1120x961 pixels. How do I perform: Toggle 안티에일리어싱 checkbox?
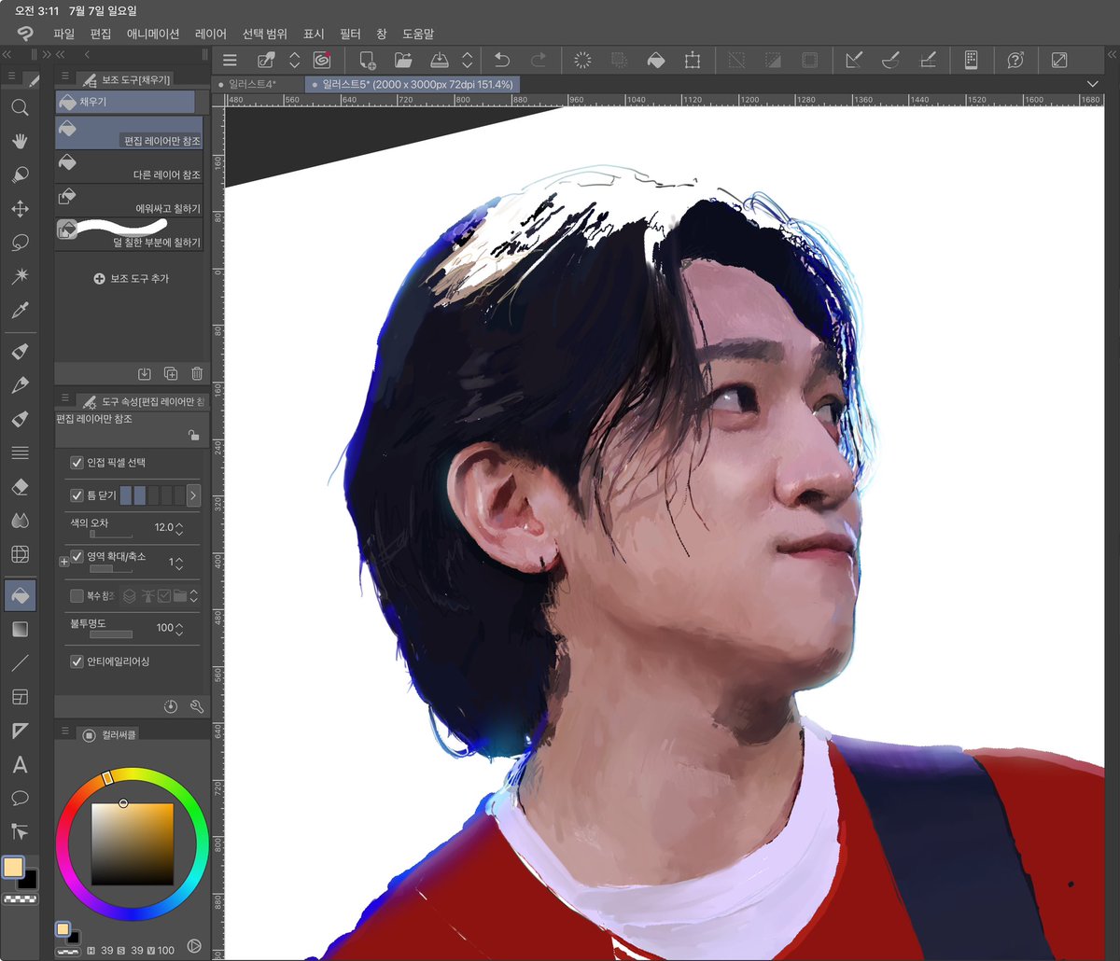tap(77, 662)
